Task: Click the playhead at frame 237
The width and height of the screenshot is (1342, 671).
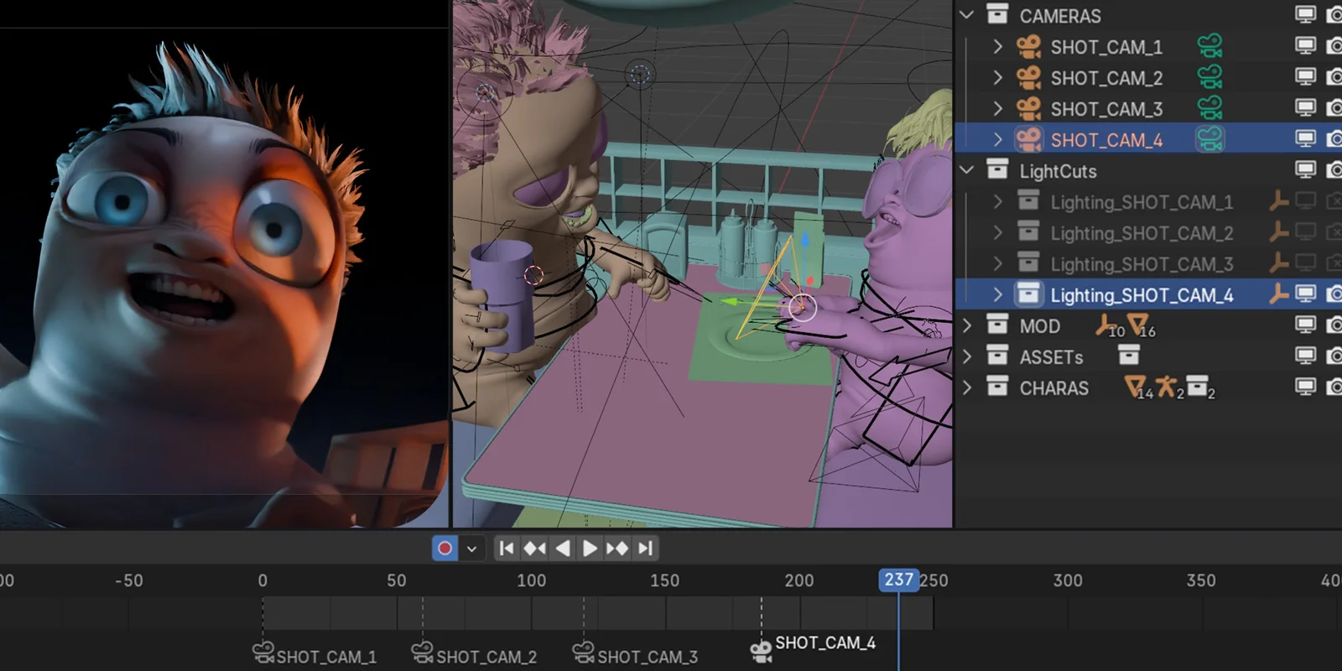Action: pos(898,580)
